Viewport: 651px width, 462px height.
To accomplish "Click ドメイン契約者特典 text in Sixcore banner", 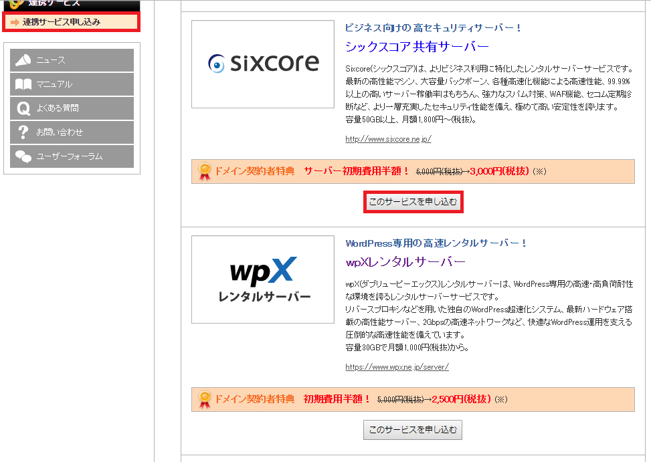I will 254,171.
